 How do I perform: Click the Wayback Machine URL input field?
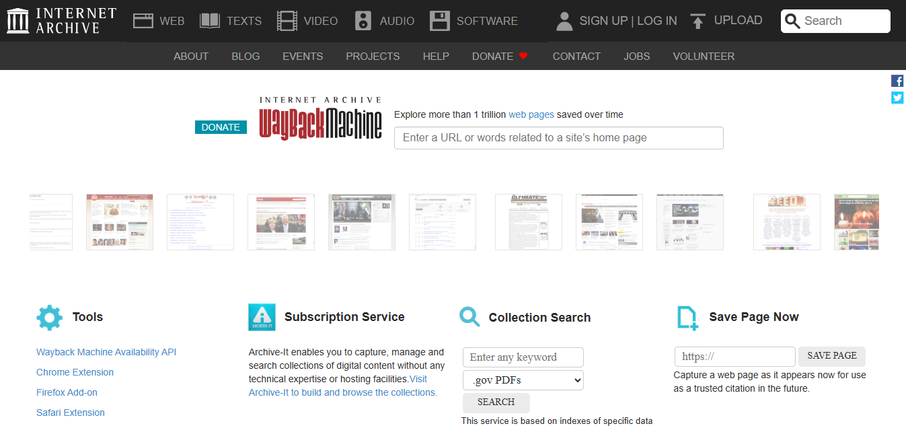[558, 138]
